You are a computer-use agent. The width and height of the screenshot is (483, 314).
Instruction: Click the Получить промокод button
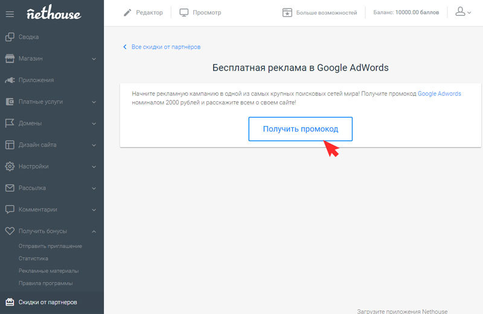[300, 129]
